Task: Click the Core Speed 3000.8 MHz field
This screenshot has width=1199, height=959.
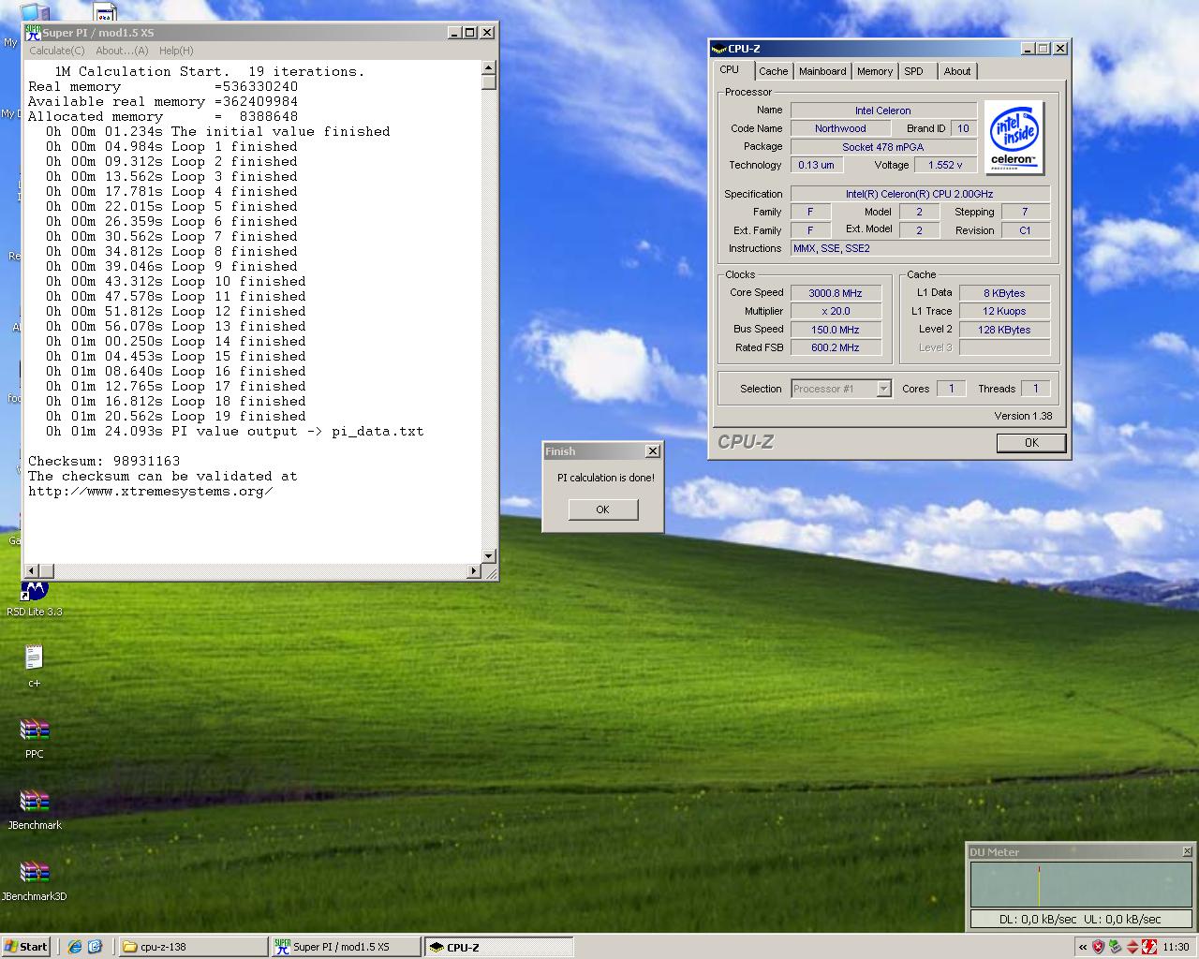Action: 836,293
